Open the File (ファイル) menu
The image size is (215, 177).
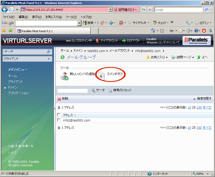pyautogui.click(x=9, y=17)
